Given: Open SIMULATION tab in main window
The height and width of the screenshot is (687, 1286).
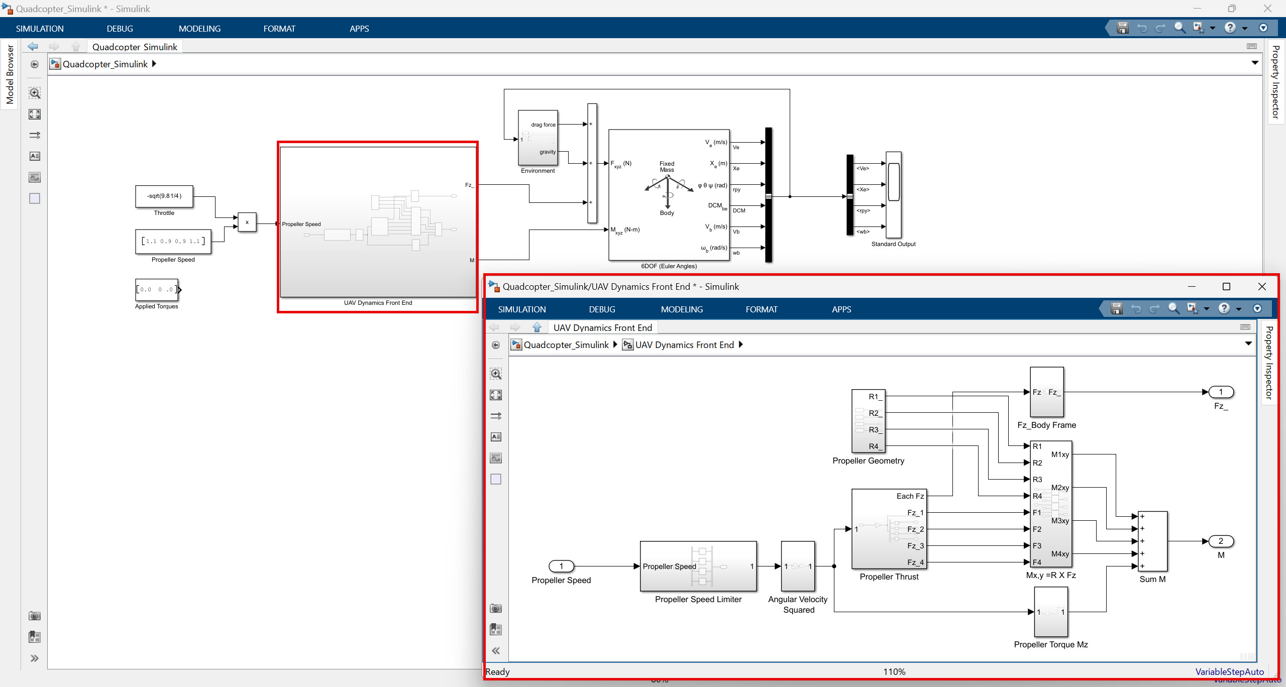Looking at the screenshot, I should [40, 29].
